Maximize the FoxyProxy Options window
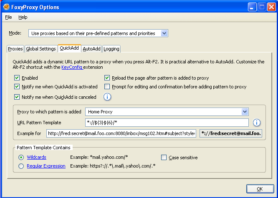The width and height of the screenshot is (278, 198). pos(262,7)
